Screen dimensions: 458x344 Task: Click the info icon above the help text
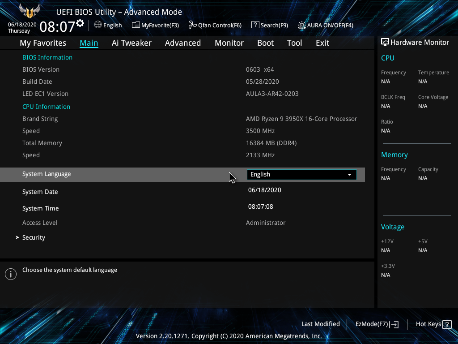coord(10,274)
